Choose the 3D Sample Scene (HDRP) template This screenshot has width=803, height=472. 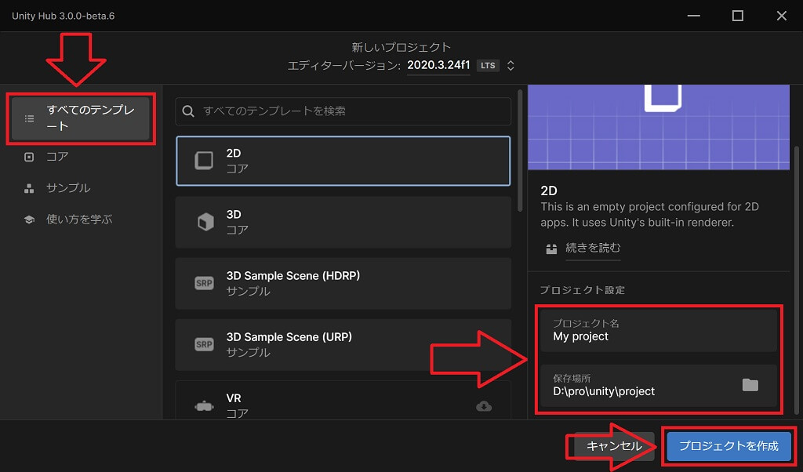pyautogui.click(x=343, y=284)
